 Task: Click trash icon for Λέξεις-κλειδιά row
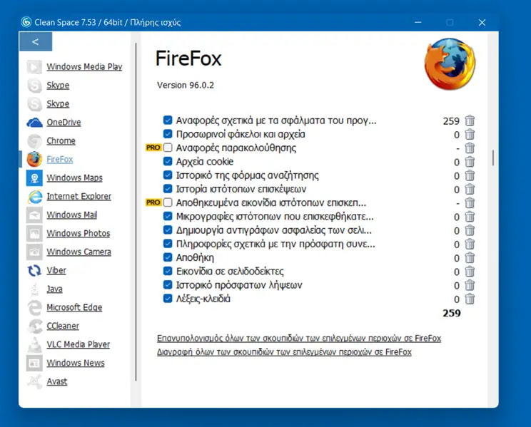click(x=470, y=299)
